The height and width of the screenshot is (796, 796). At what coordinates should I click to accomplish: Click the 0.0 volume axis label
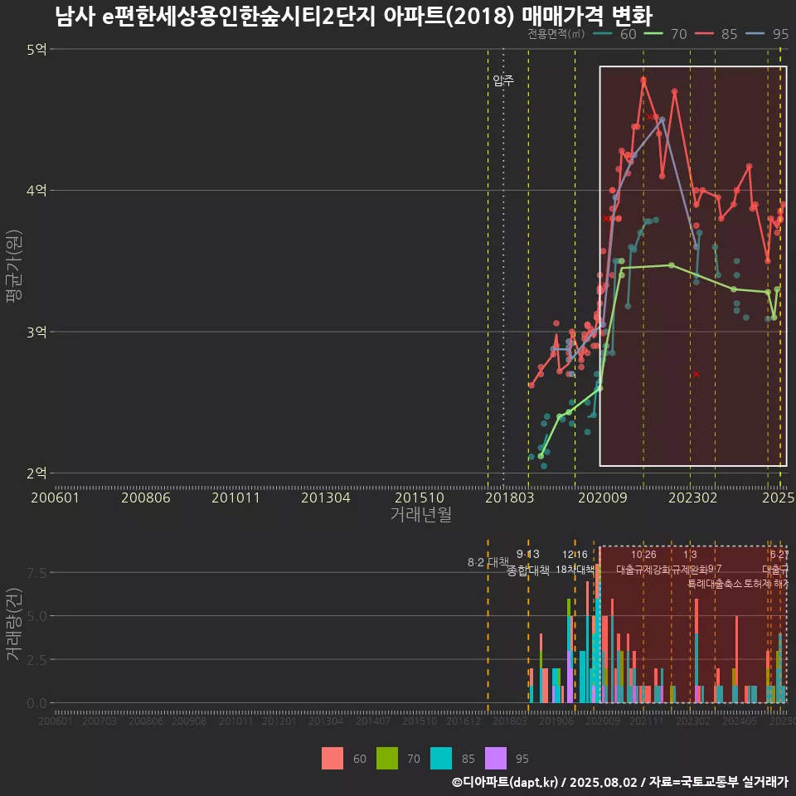36,704
